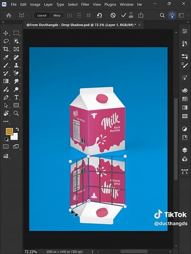The height and width of the screenshot is (254, 191).
Task: Swap foreground and background colors
Action: click(x=17, y=129)
